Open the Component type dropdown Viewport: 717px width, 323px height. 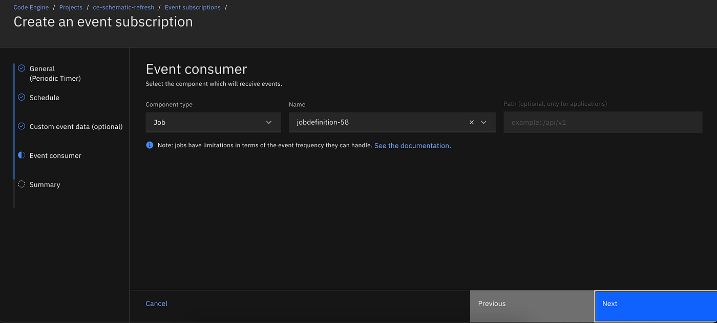click(213, 123)
